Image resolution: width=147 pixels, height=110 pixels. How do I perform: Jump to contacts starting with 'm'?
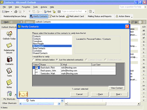[144, 60]
